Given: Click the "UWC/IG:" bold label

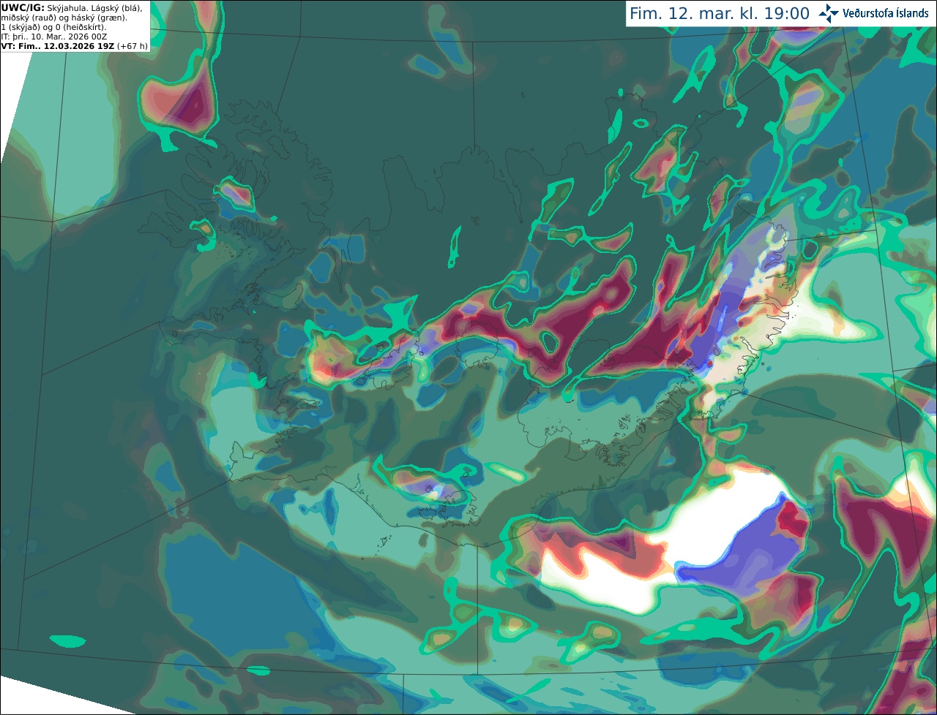Looking at the screenshot, I should [22, 8].
